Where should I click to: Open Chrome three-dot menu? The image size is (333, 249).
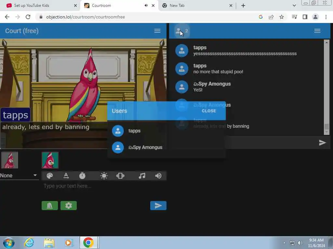point(326,17)
